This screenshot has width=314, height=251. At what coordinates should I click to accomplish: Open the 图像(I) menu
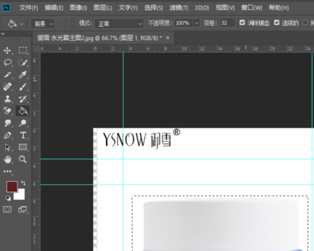coord(78,8)
